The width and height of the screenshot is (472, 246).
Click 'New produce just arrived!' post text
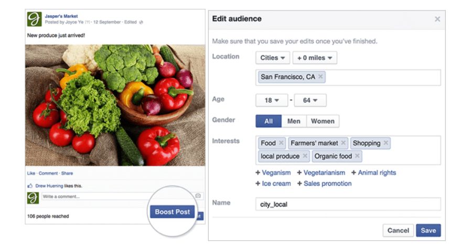pyautogui.click(x=56, y=35)
